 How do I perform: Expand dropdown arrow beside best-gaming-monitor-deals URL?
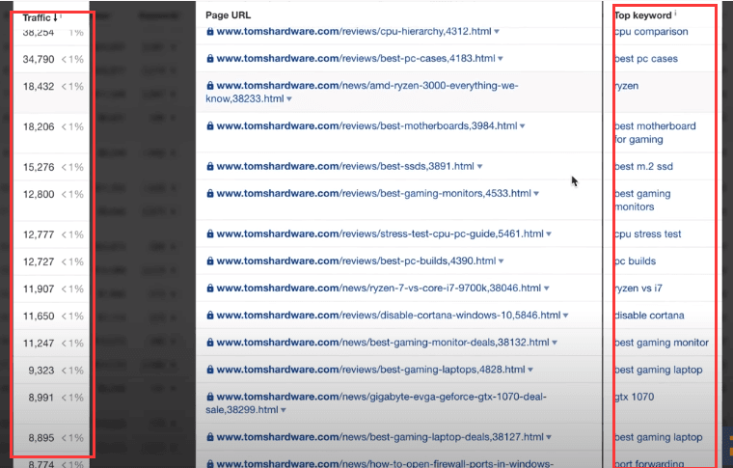(x=555, y=343)
